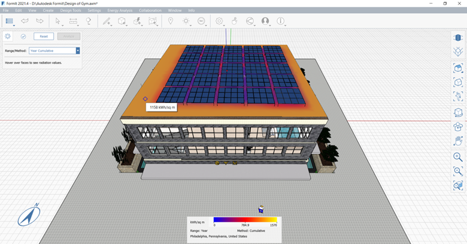
Task: Click the GYM sign on building
Action: pyautogui.click(x=226, y=163)
